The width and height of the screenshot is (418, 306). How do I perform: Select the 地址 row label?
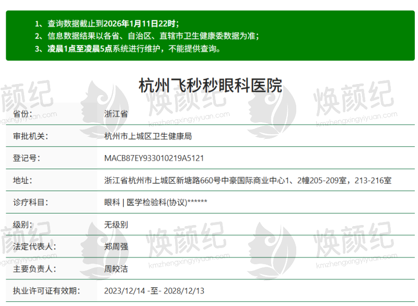[22, 180]
